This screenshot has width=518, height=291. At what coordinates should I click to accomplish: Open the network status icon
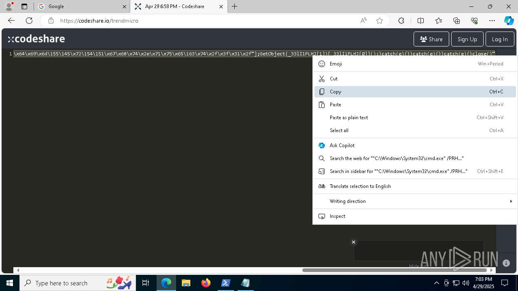[456, 283]
